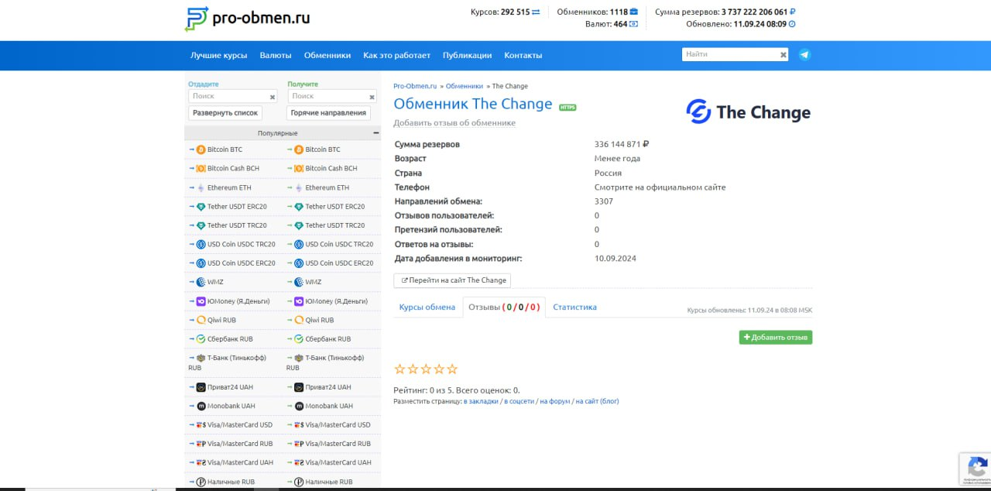Pick Visa/MasterCard USD in receive column
Viewport: 991px width, 491px height.
click(338, 424)
